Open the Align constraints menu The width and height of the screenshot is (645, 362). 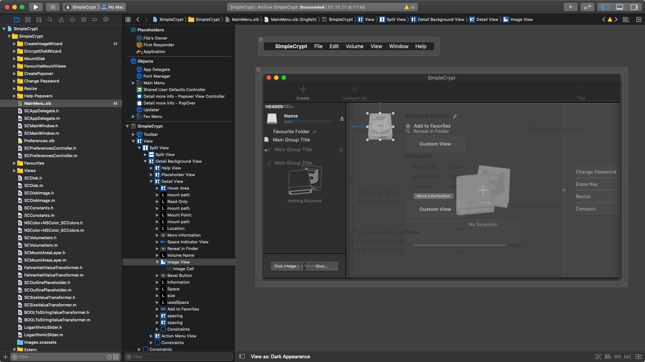tap(608, 356)
